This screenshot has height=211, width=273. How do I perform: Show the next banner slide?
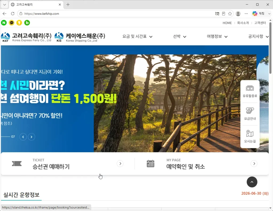(31, 137)
